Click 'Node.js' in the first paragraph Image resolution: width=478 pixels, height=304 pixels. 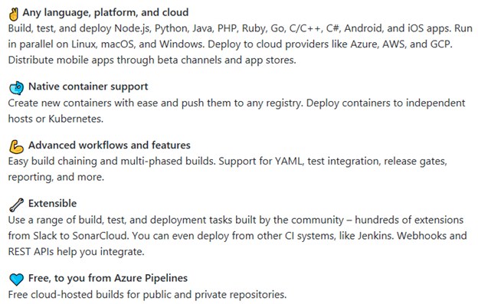133,28
